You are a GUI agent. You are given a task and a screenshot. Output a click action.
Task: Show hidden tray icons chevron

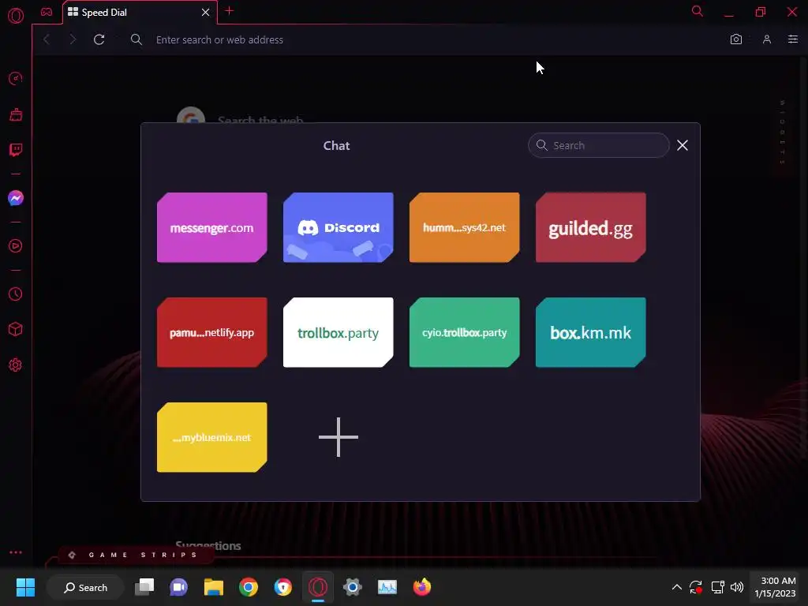pos(676,587)
